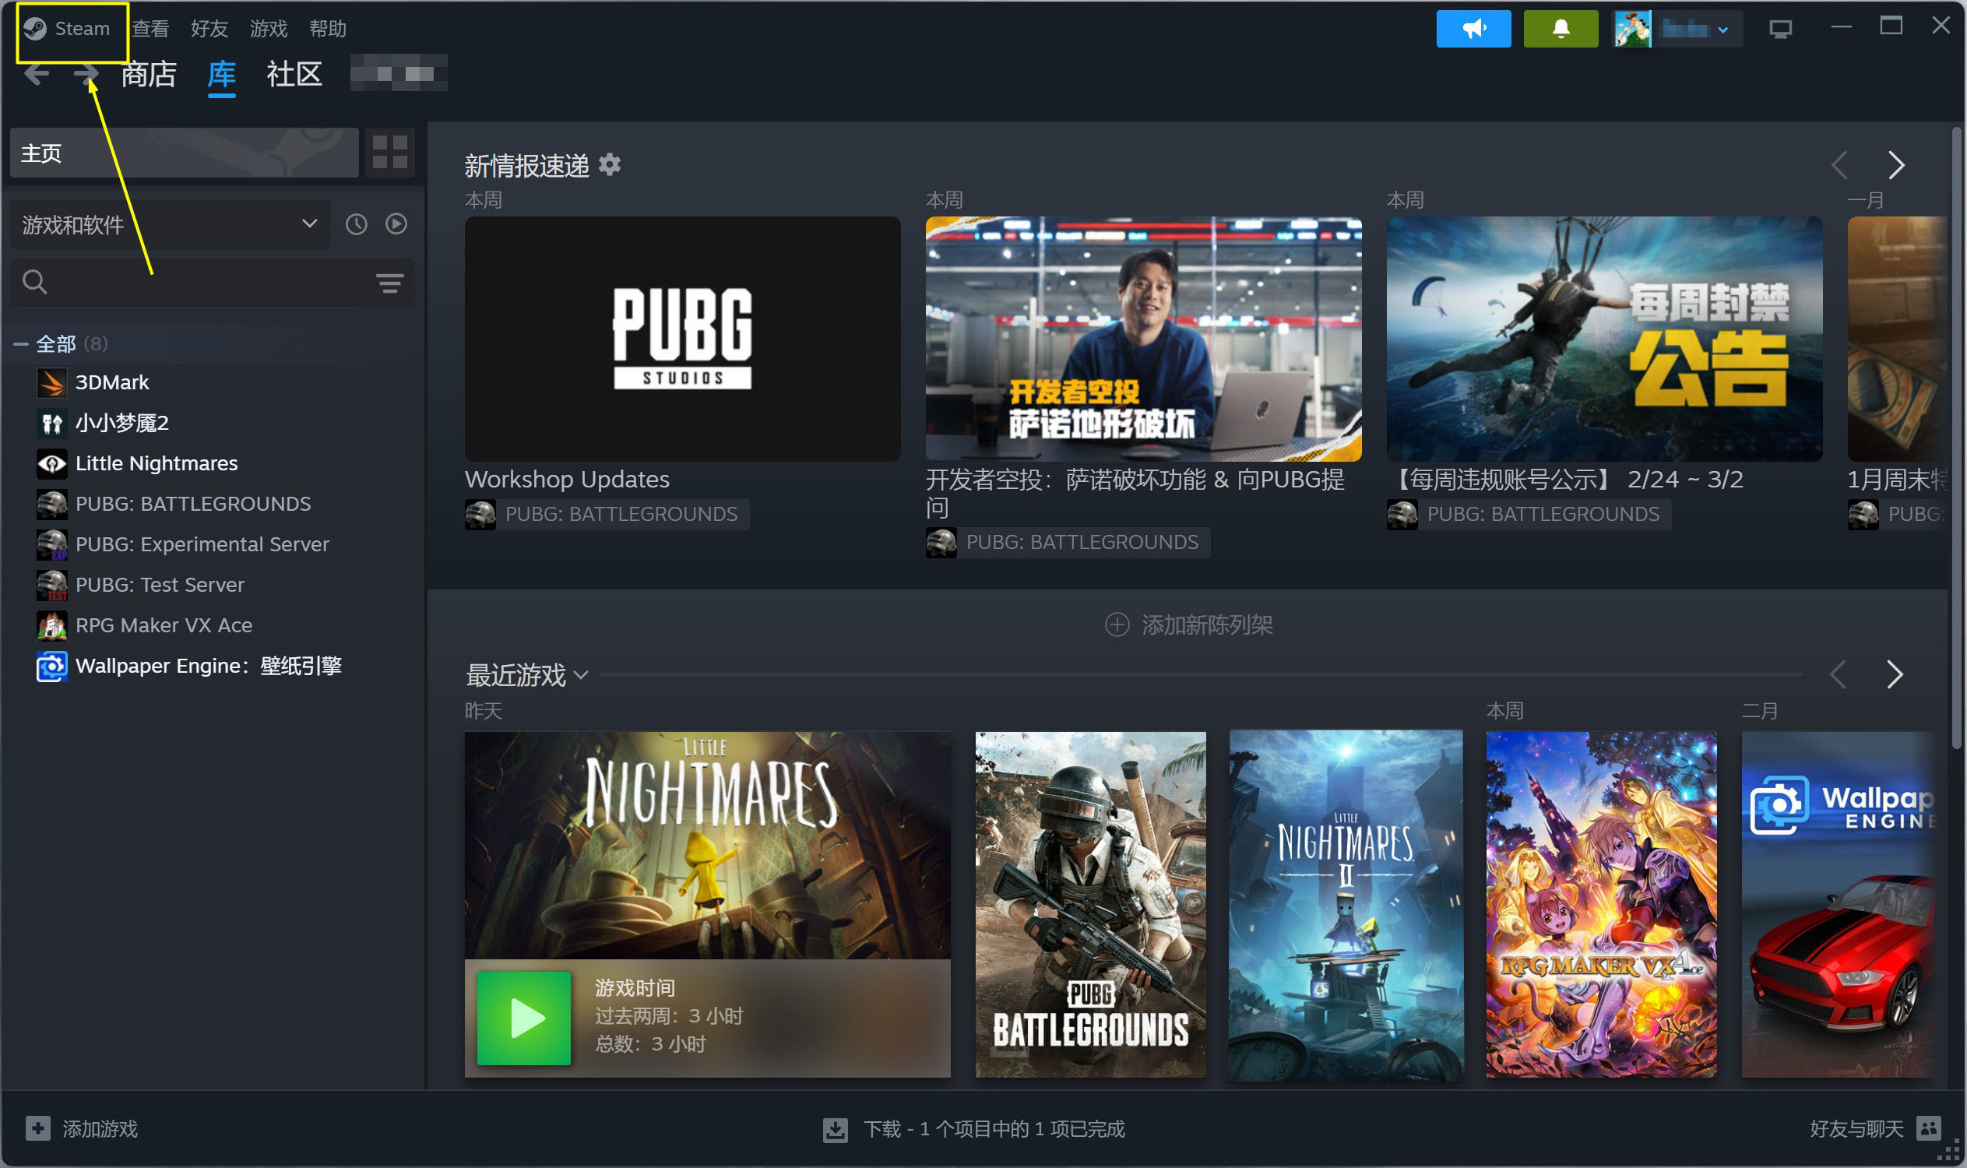Open the 游戏 menu
The height and width of the screenshot is (1168, 1967).
point(269,28)
